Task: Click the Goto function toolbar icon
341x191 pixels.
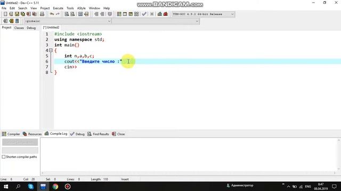Action: 80,14
